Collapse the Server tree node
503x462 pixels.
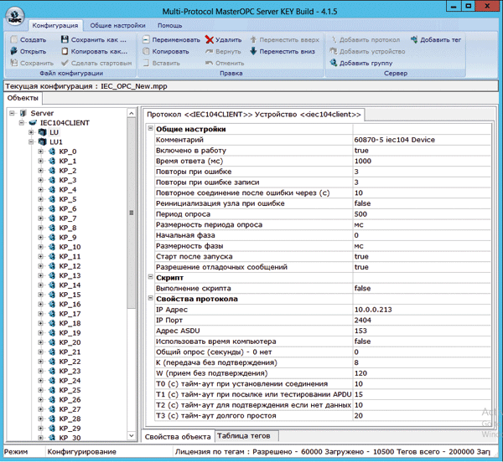coord(12,113)
